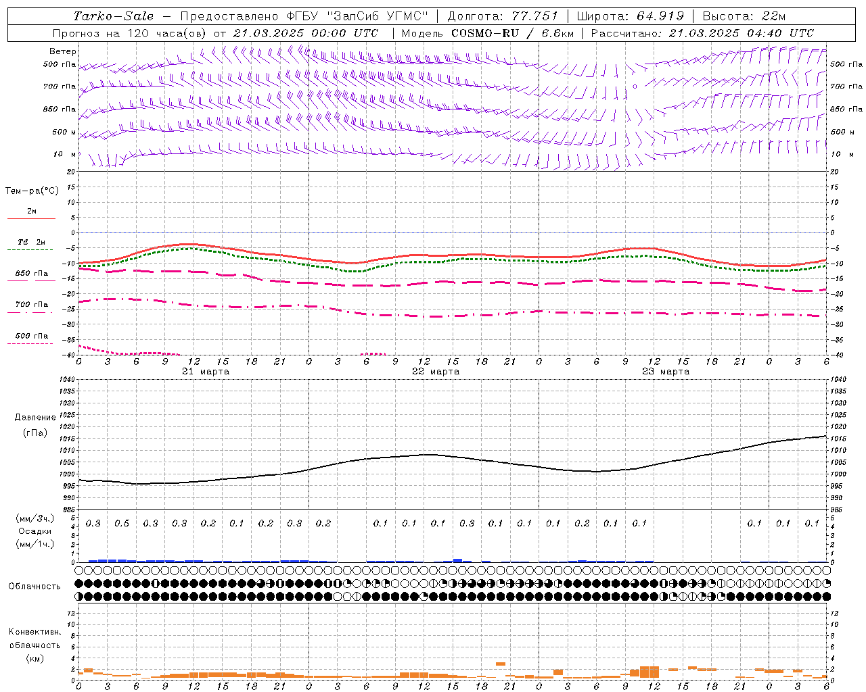Click the station name Tarko-Sale in header

[x=114, y=16]
